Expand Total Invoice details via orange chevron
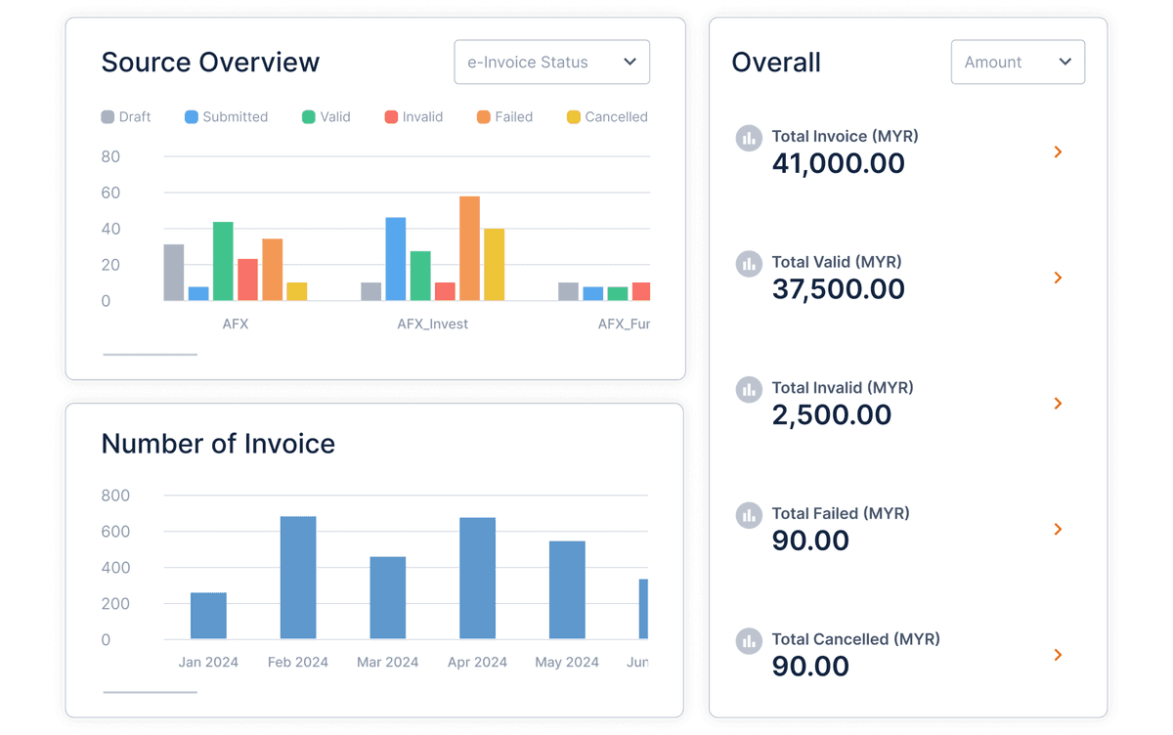Image resolution: width=1173 pixels, height=735 pixels. [x=1057, y=151]
